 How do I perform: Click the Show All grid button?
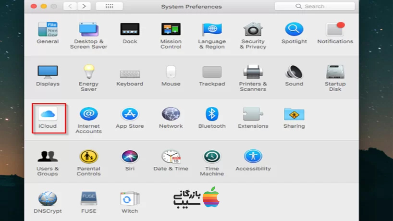(x=109, y=6)
